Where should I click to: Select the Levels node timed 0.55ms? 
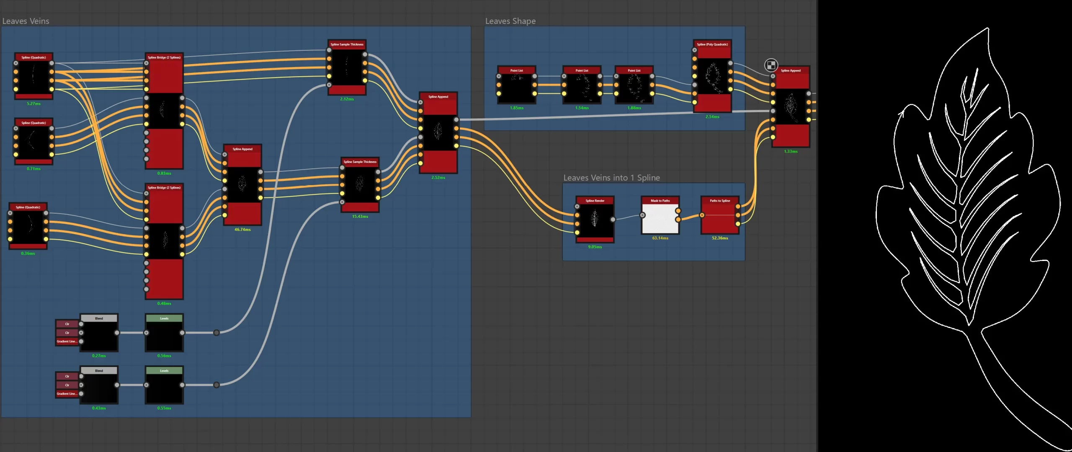pos(164,385)
